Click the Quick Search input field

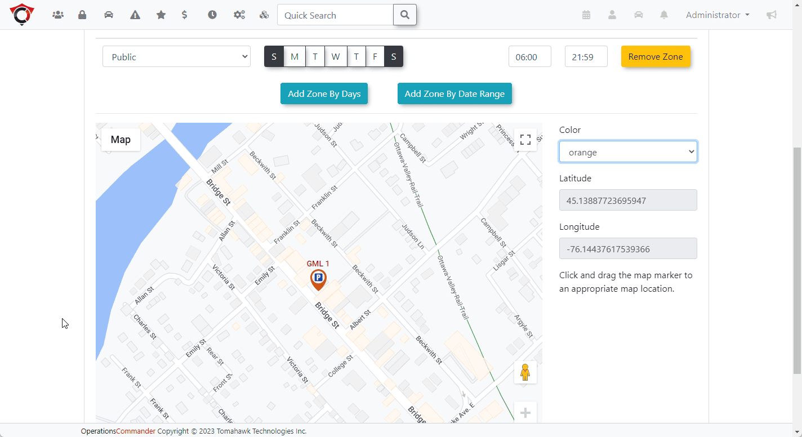point(336,15)
